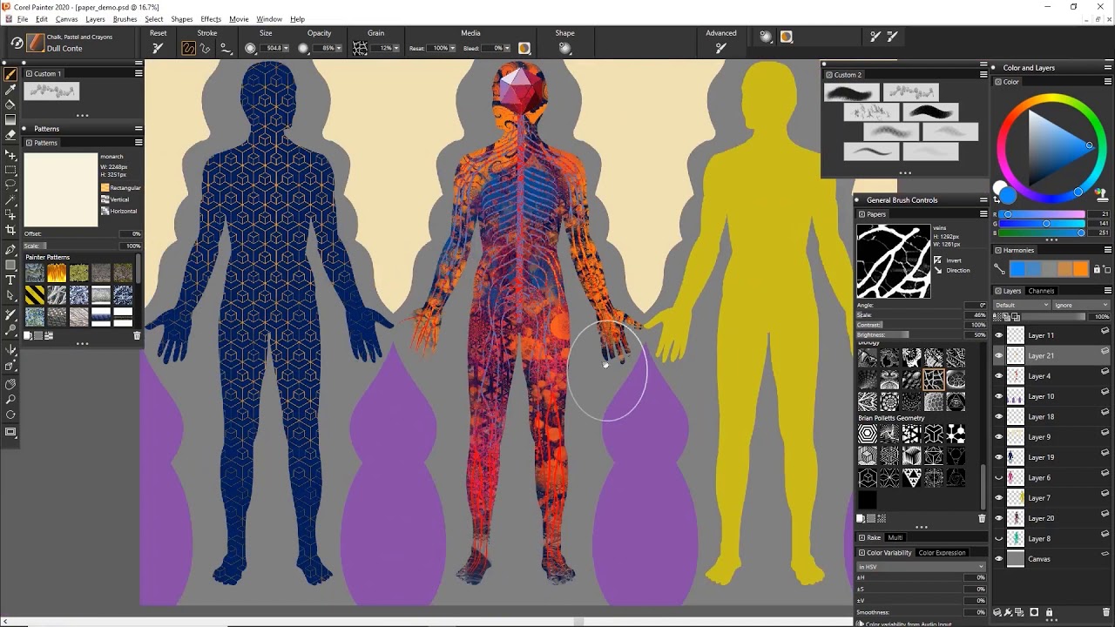Viewport: 1115px width, 627px height.
Task: Hide Layer 21 via its eye icon
Action: coord(999,355)
